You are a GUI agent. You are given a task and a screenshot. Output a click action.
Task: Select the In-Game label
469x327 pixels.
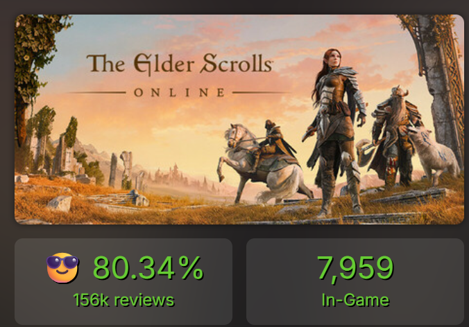pyautogui.click(x=355, y=300)
